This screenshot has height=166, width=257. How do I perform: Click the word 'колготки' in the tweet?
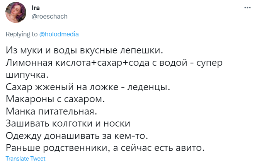pyautogui.click(x=72, y=123)
